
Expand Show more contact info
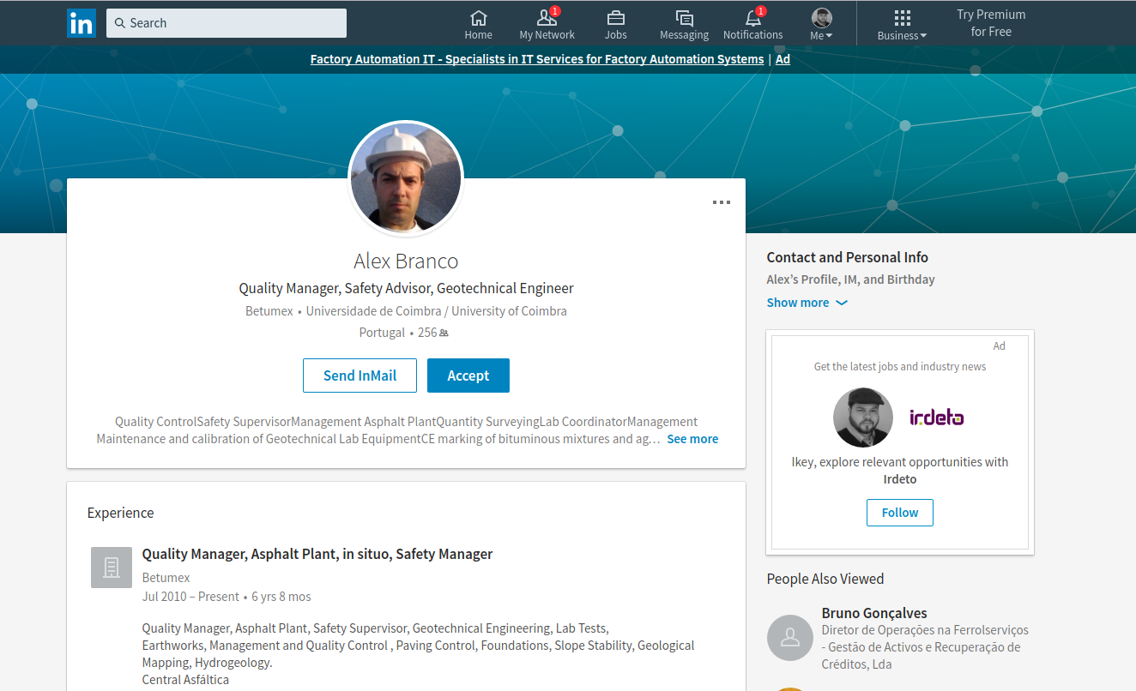click(807, 303)
